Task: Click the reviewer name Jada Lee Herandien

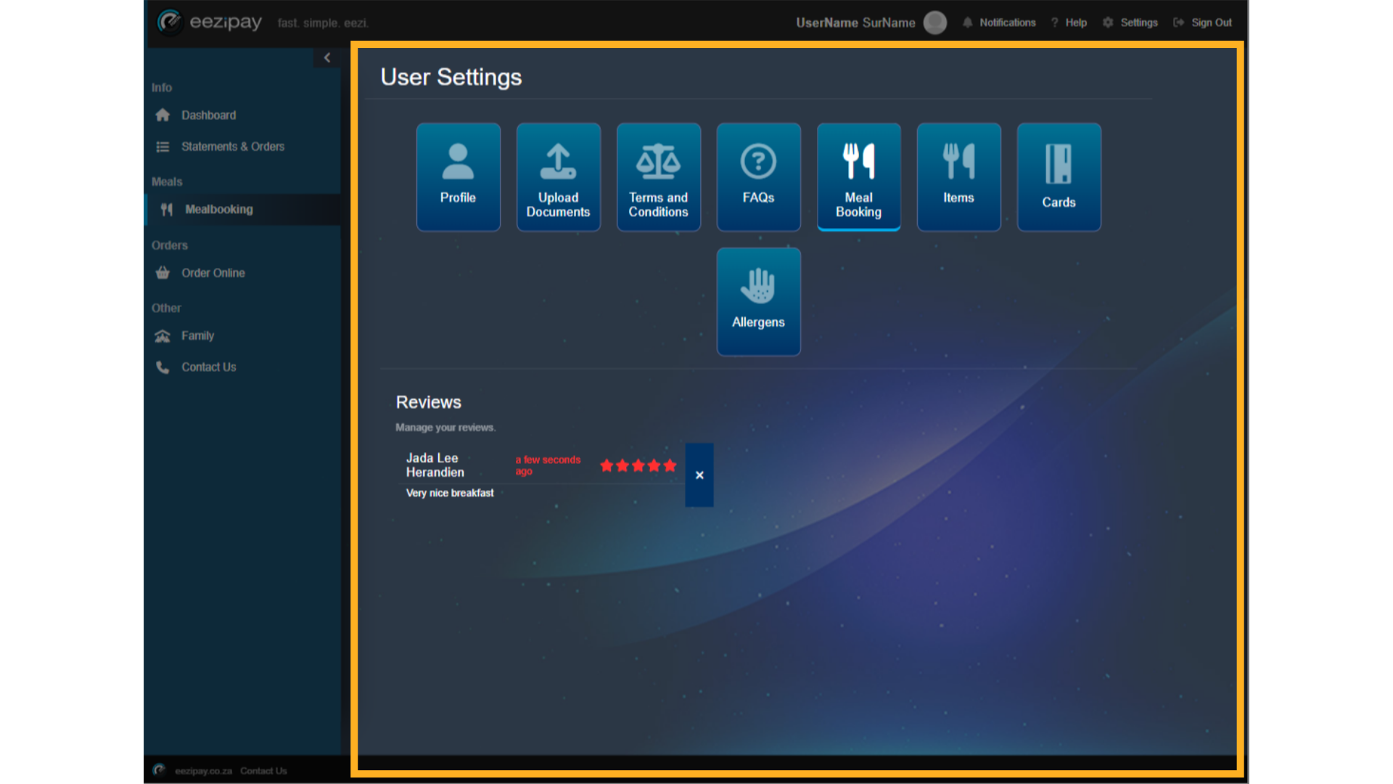Action: click(x=435, y=465)
